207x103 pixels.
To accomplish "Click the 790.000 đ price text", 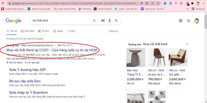I will (x=155, y=79).
